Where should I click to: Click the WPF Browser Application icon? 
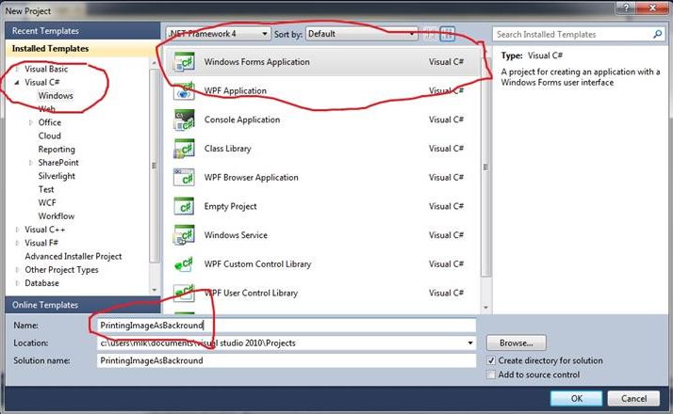click(184, 178)
